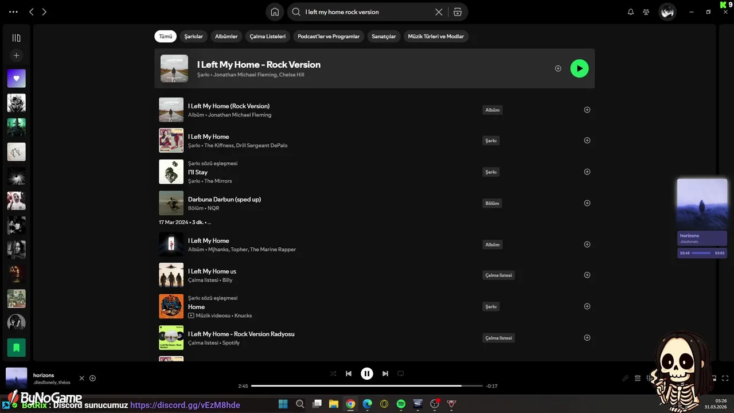The width and height of the screenshot is (734, 413).
Task: Open The Mirrors artist link
Action: click(218, 181)
